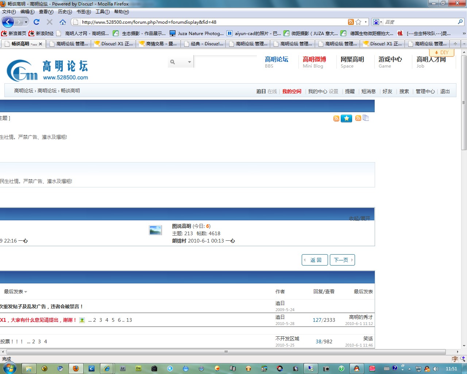Open the QQ penguin taskbar icon
This screenshot has width=467, height=374.
coord(356,369)
